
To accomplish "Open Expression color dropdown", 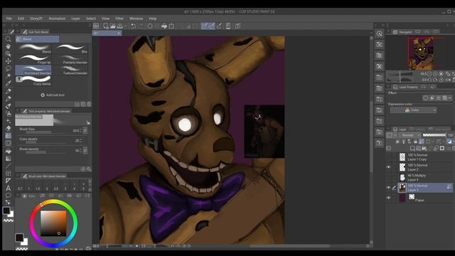I will [413, 110].
